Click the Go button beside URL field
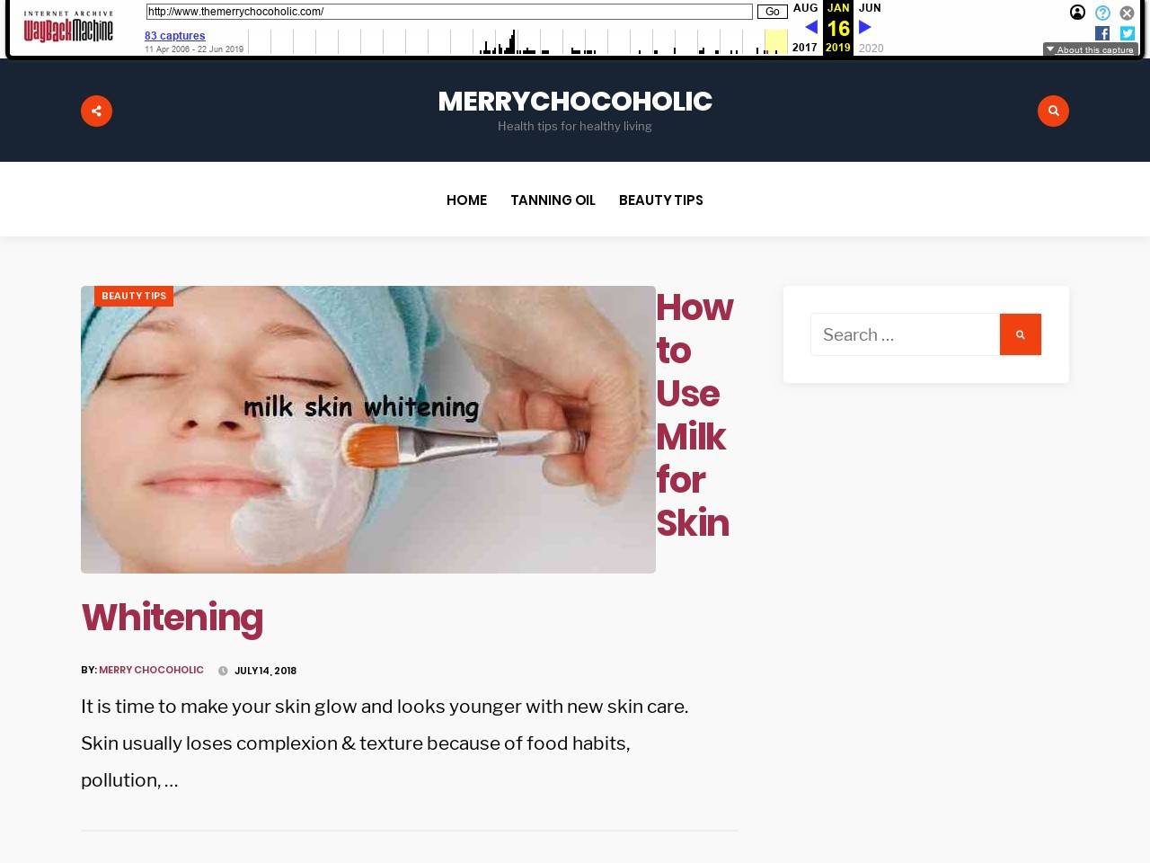Image resolution: width=1150 pixels, height=863 pixels. click(x=773, y=12)
